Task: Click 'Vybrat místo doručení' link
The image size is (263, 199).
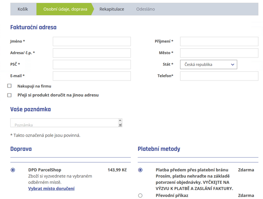Action: pyautogui.click(x=51, y=188)
